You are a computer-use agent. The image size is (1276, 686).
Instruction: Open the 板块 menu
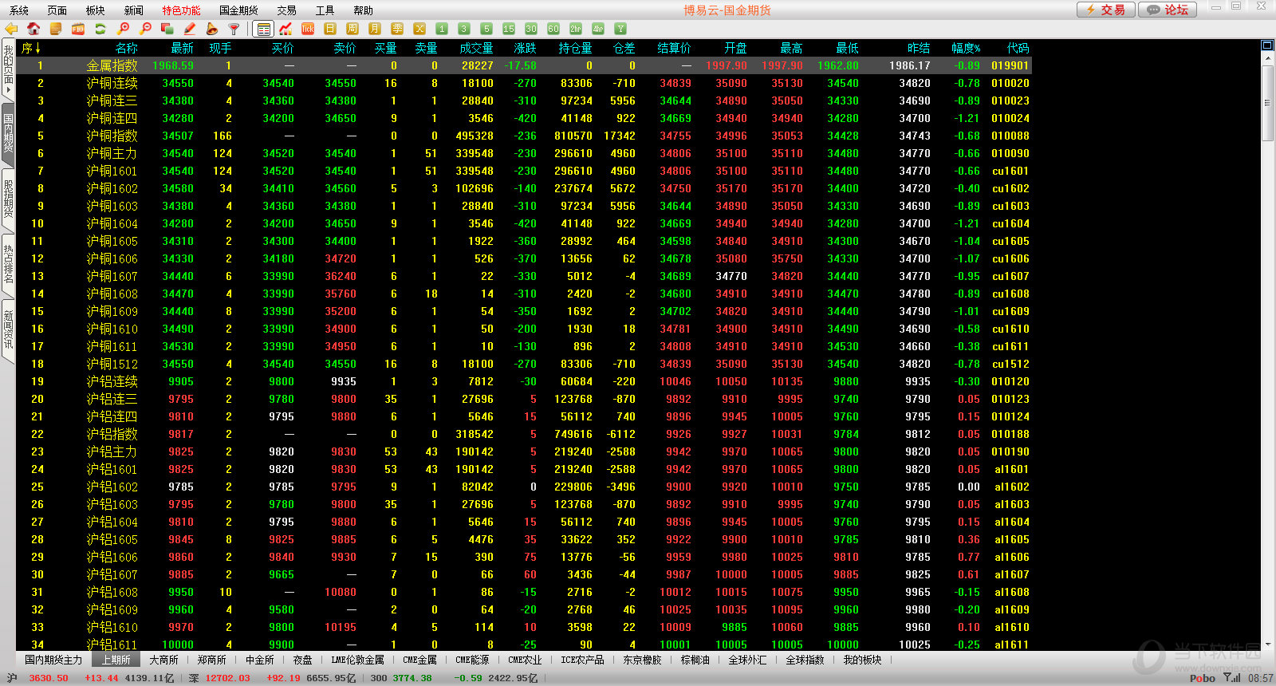tap(96, 10)
